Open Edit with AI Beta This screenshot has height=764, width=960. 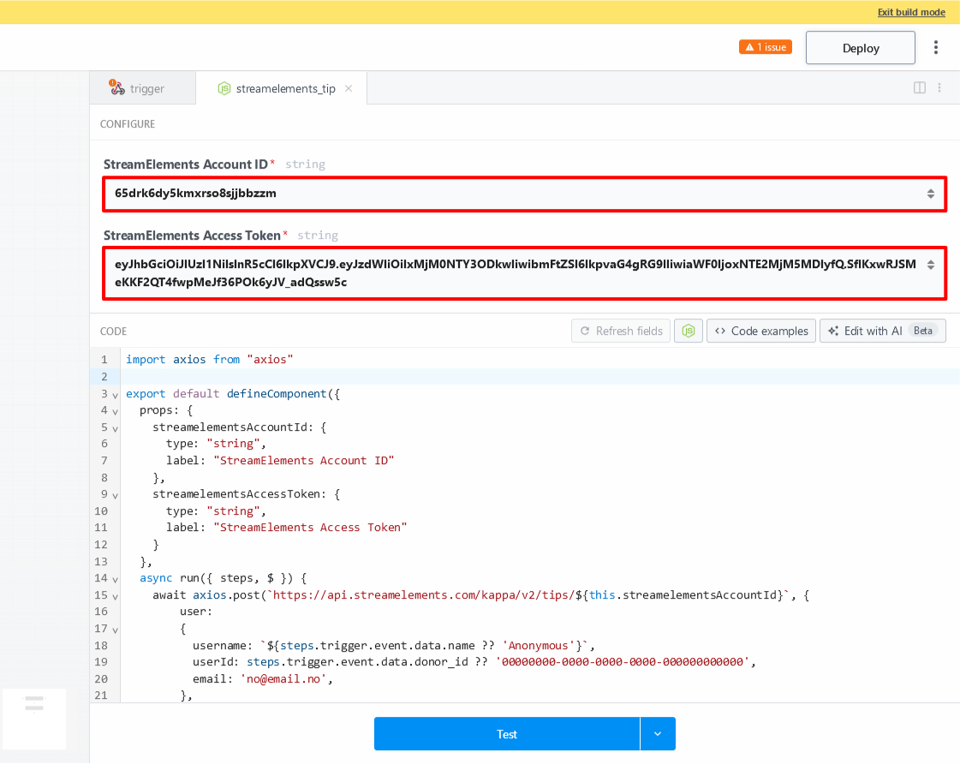pyautogui.click(x=882, y=331)
